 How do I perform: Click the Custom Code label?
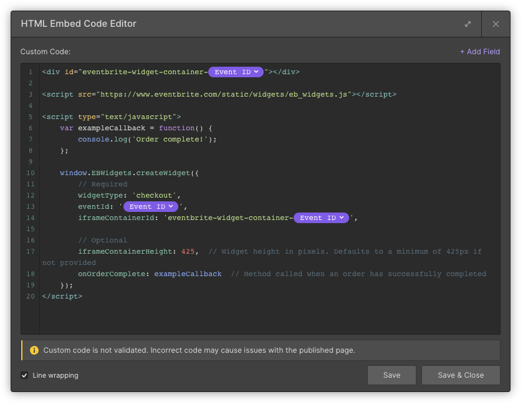click(46, 52)
